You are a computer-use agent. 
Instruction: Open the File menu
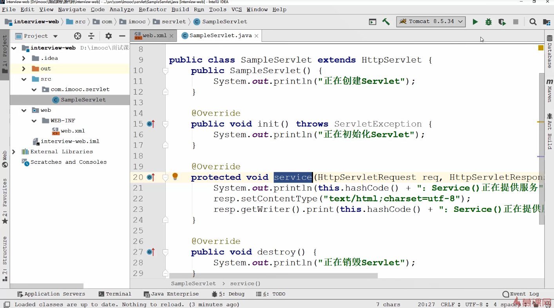pos(9,9)
